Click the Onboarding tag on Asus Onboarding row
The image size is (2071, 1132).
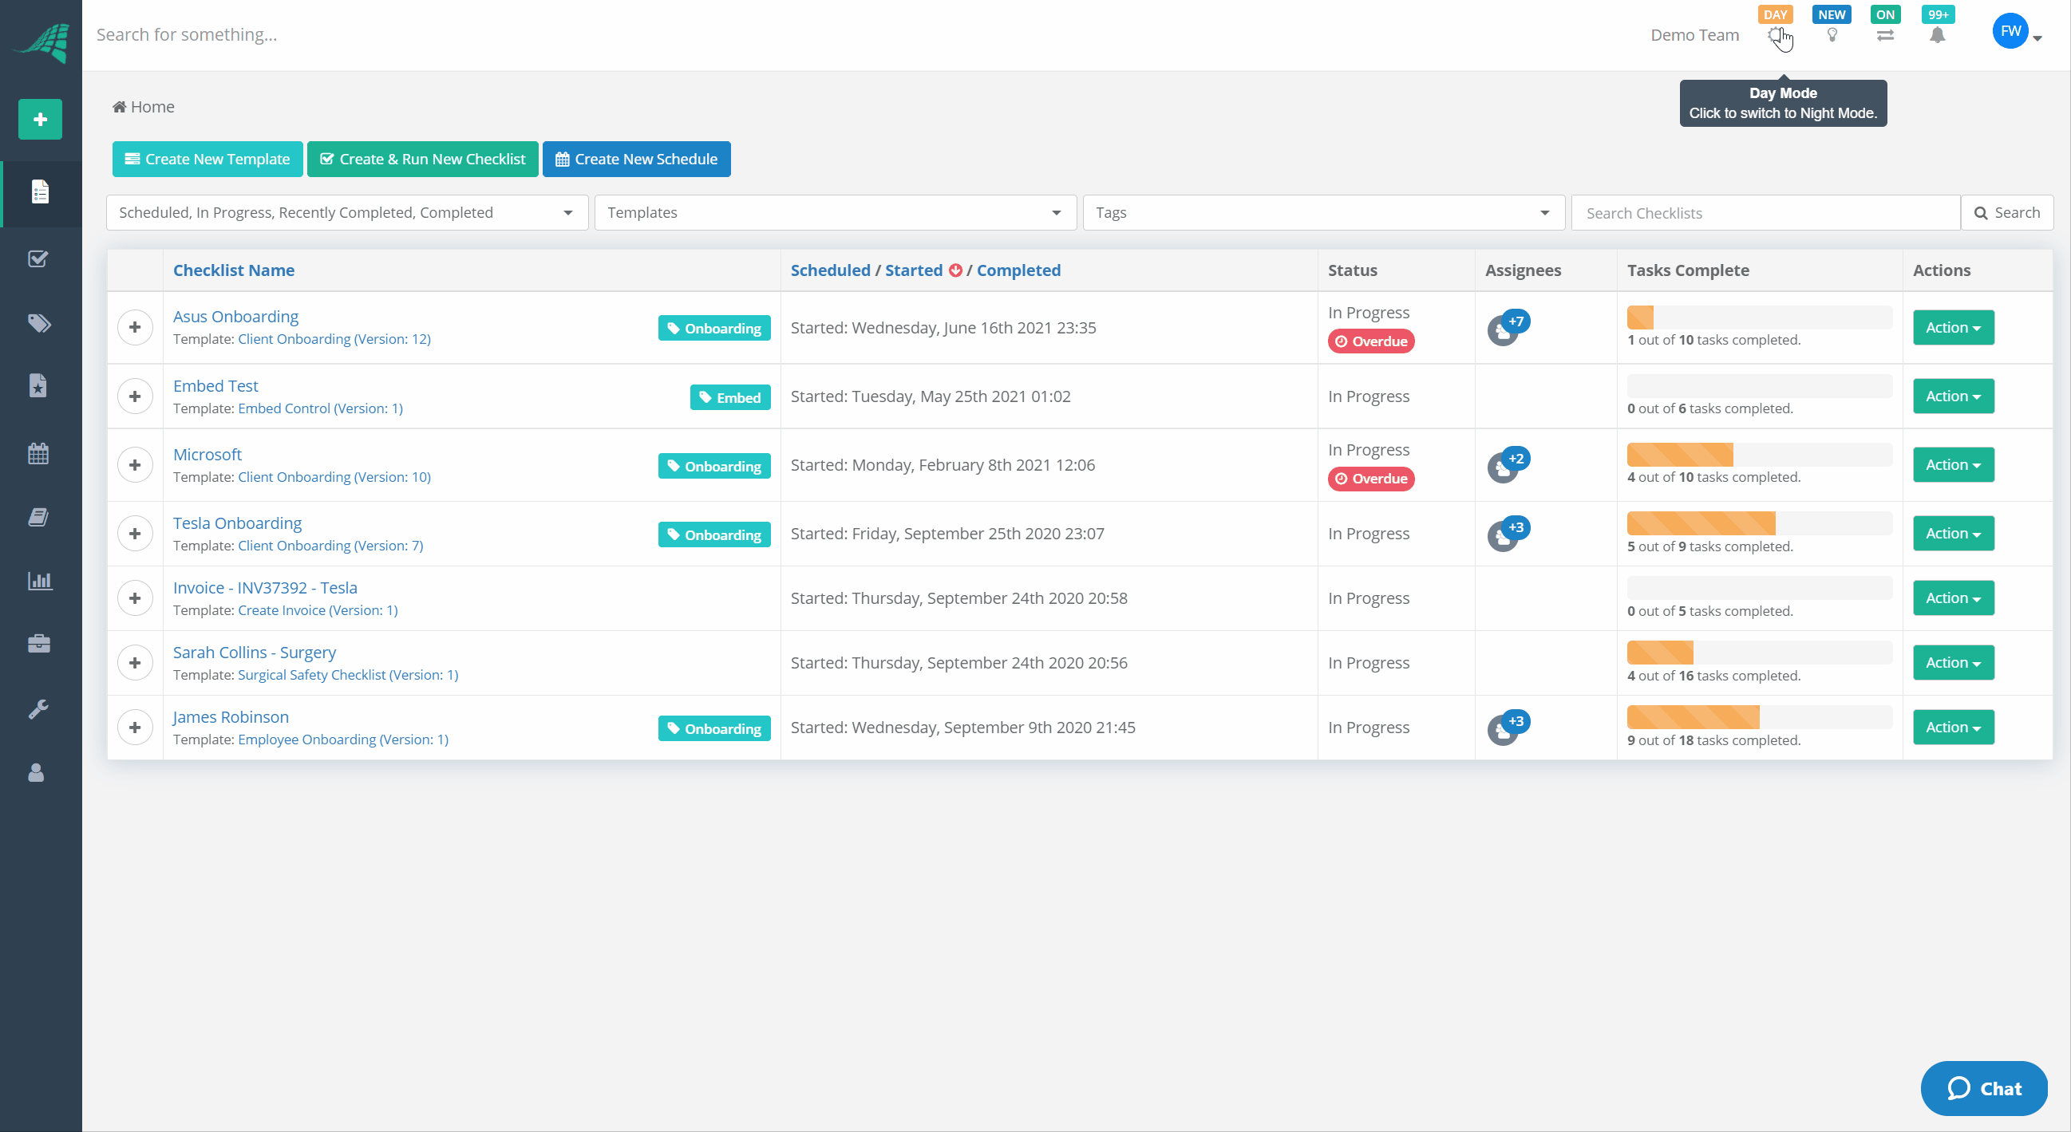pyautogui.click(x=714, y=329)
